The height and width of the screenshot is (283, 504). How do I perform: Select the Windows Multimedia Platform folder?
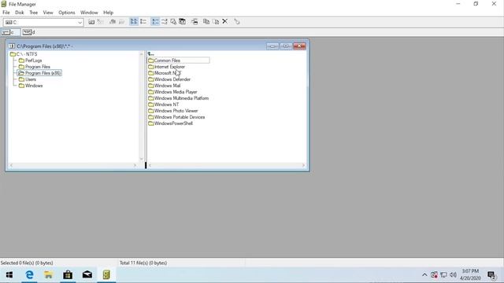179,98
